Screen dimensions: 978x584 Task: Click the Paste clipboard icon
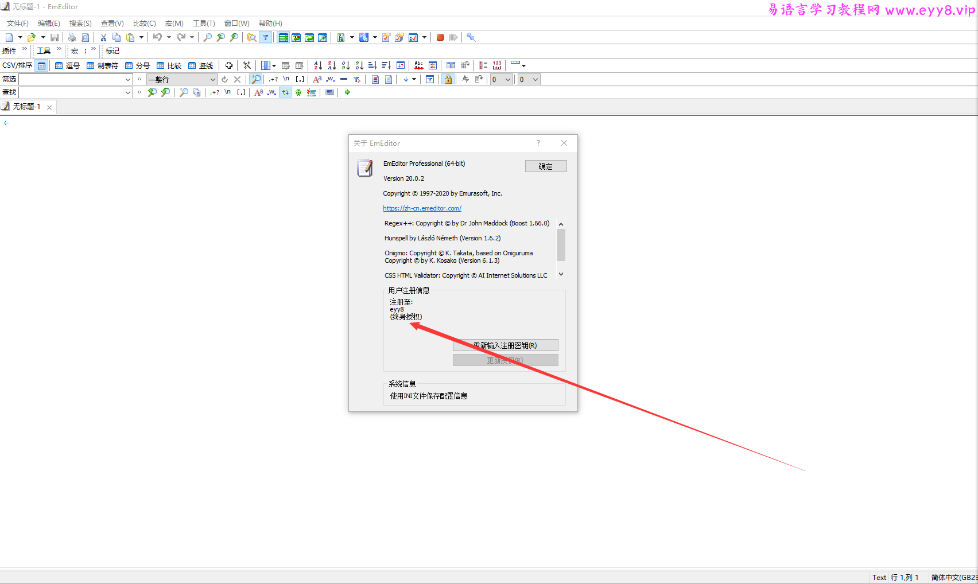[x=130, y=37]
